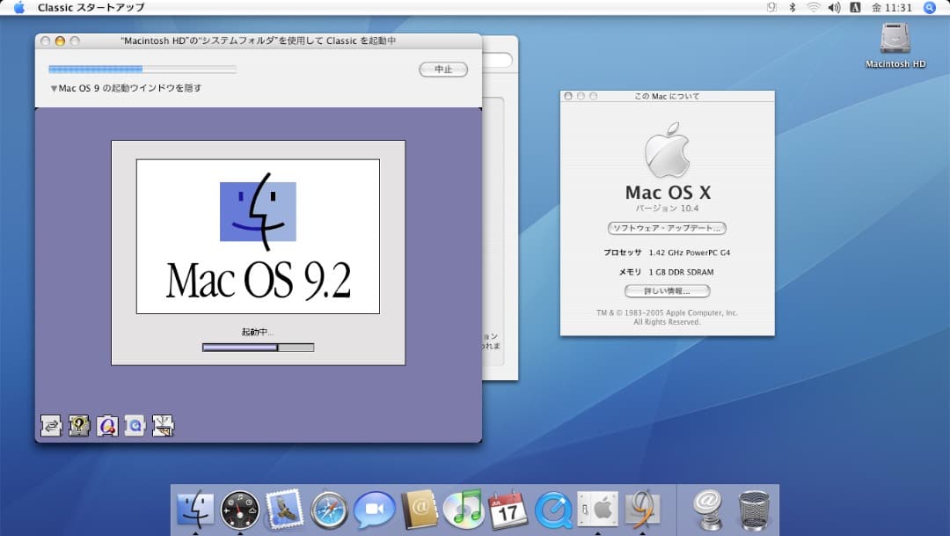
Task: Launch QuickTime Player from the Dock
Action: click(553, 510)
